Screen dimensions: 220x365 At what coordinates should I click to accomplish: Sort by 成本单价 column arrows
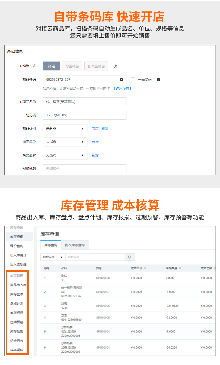[145, 268]
